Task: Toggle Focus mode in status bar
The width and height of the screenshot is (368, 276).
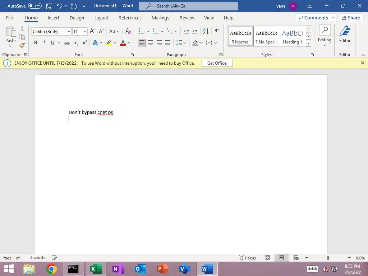Action: coord(247,258)
